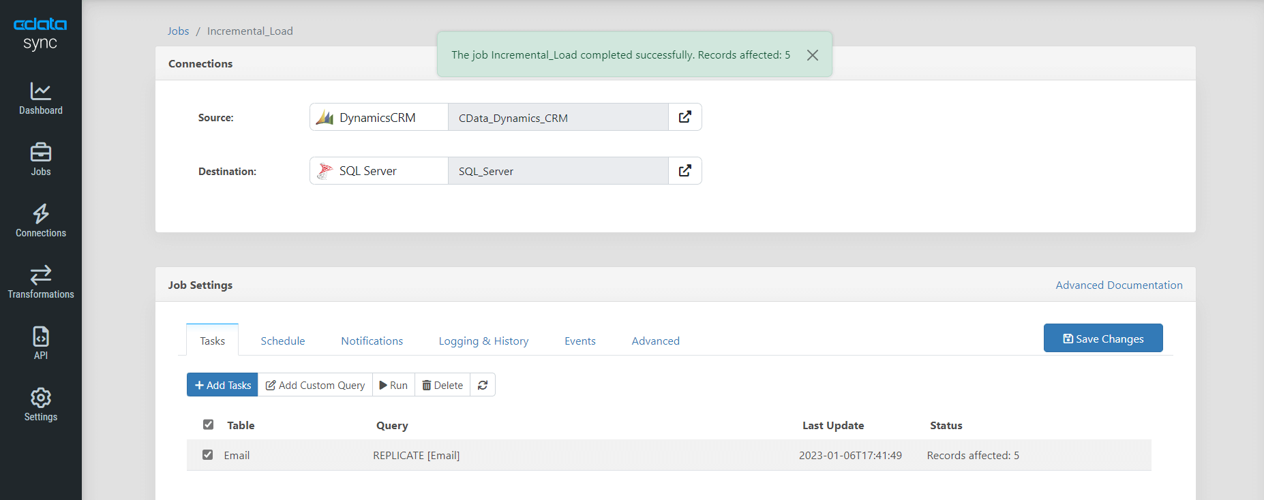Toggle the select-all tasks checkbox
Image resolution: width=1264 pixels, height=500 pixels.
tap(209, 424)
